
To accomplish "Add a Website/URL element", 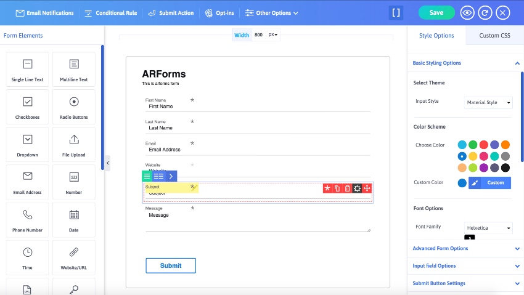I will (x=74, y=258).
